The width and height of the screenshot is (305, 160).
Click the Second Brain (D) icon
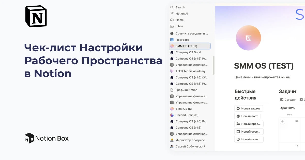tap(172, 115)
